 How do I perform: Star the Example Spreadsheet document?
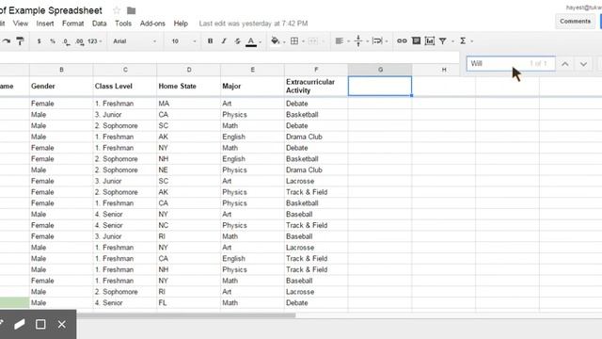(117, 10)
